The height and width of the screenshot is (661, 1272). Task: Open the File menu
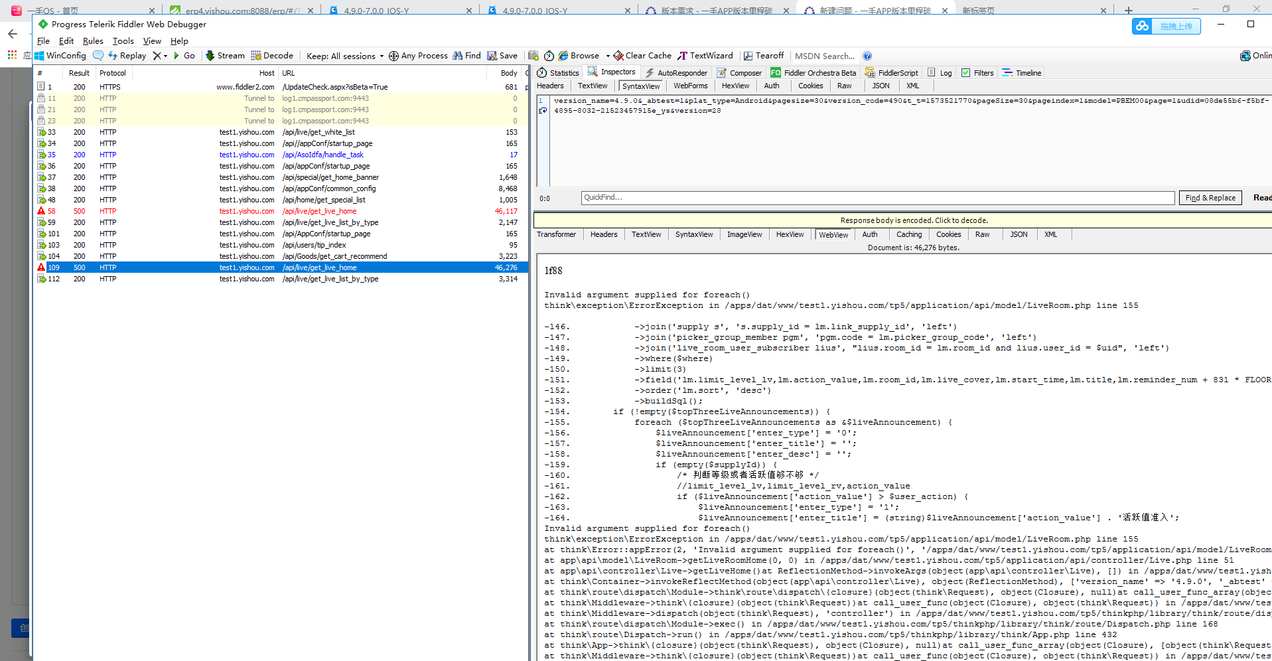coord(43,41)
